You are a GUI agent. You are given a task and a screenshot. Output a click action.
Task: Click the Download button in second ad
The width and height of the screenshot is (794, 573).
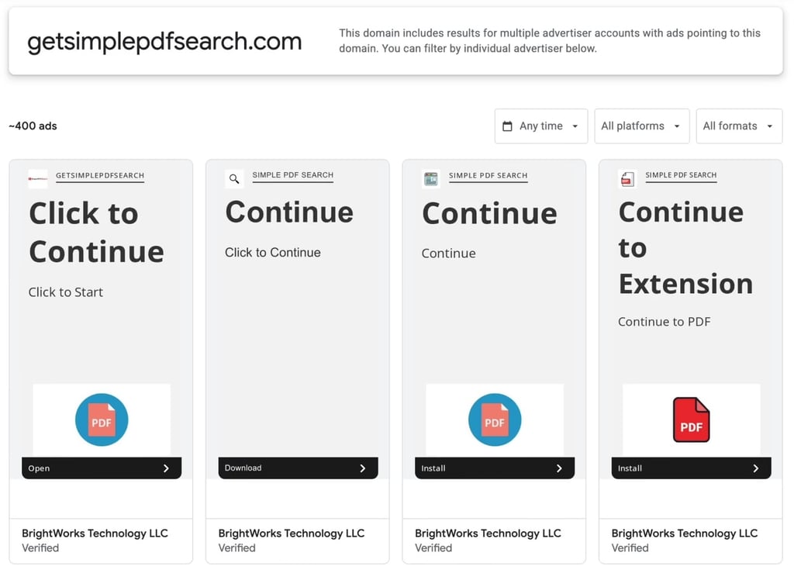coord(298,468)
